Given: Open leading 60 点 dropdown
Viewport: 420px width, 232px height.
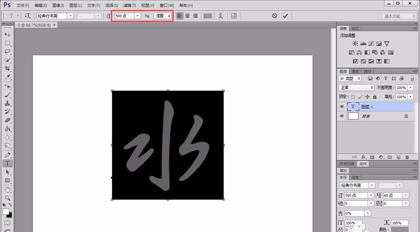Looking at the screenshot, I should click(x=406, y=196).
